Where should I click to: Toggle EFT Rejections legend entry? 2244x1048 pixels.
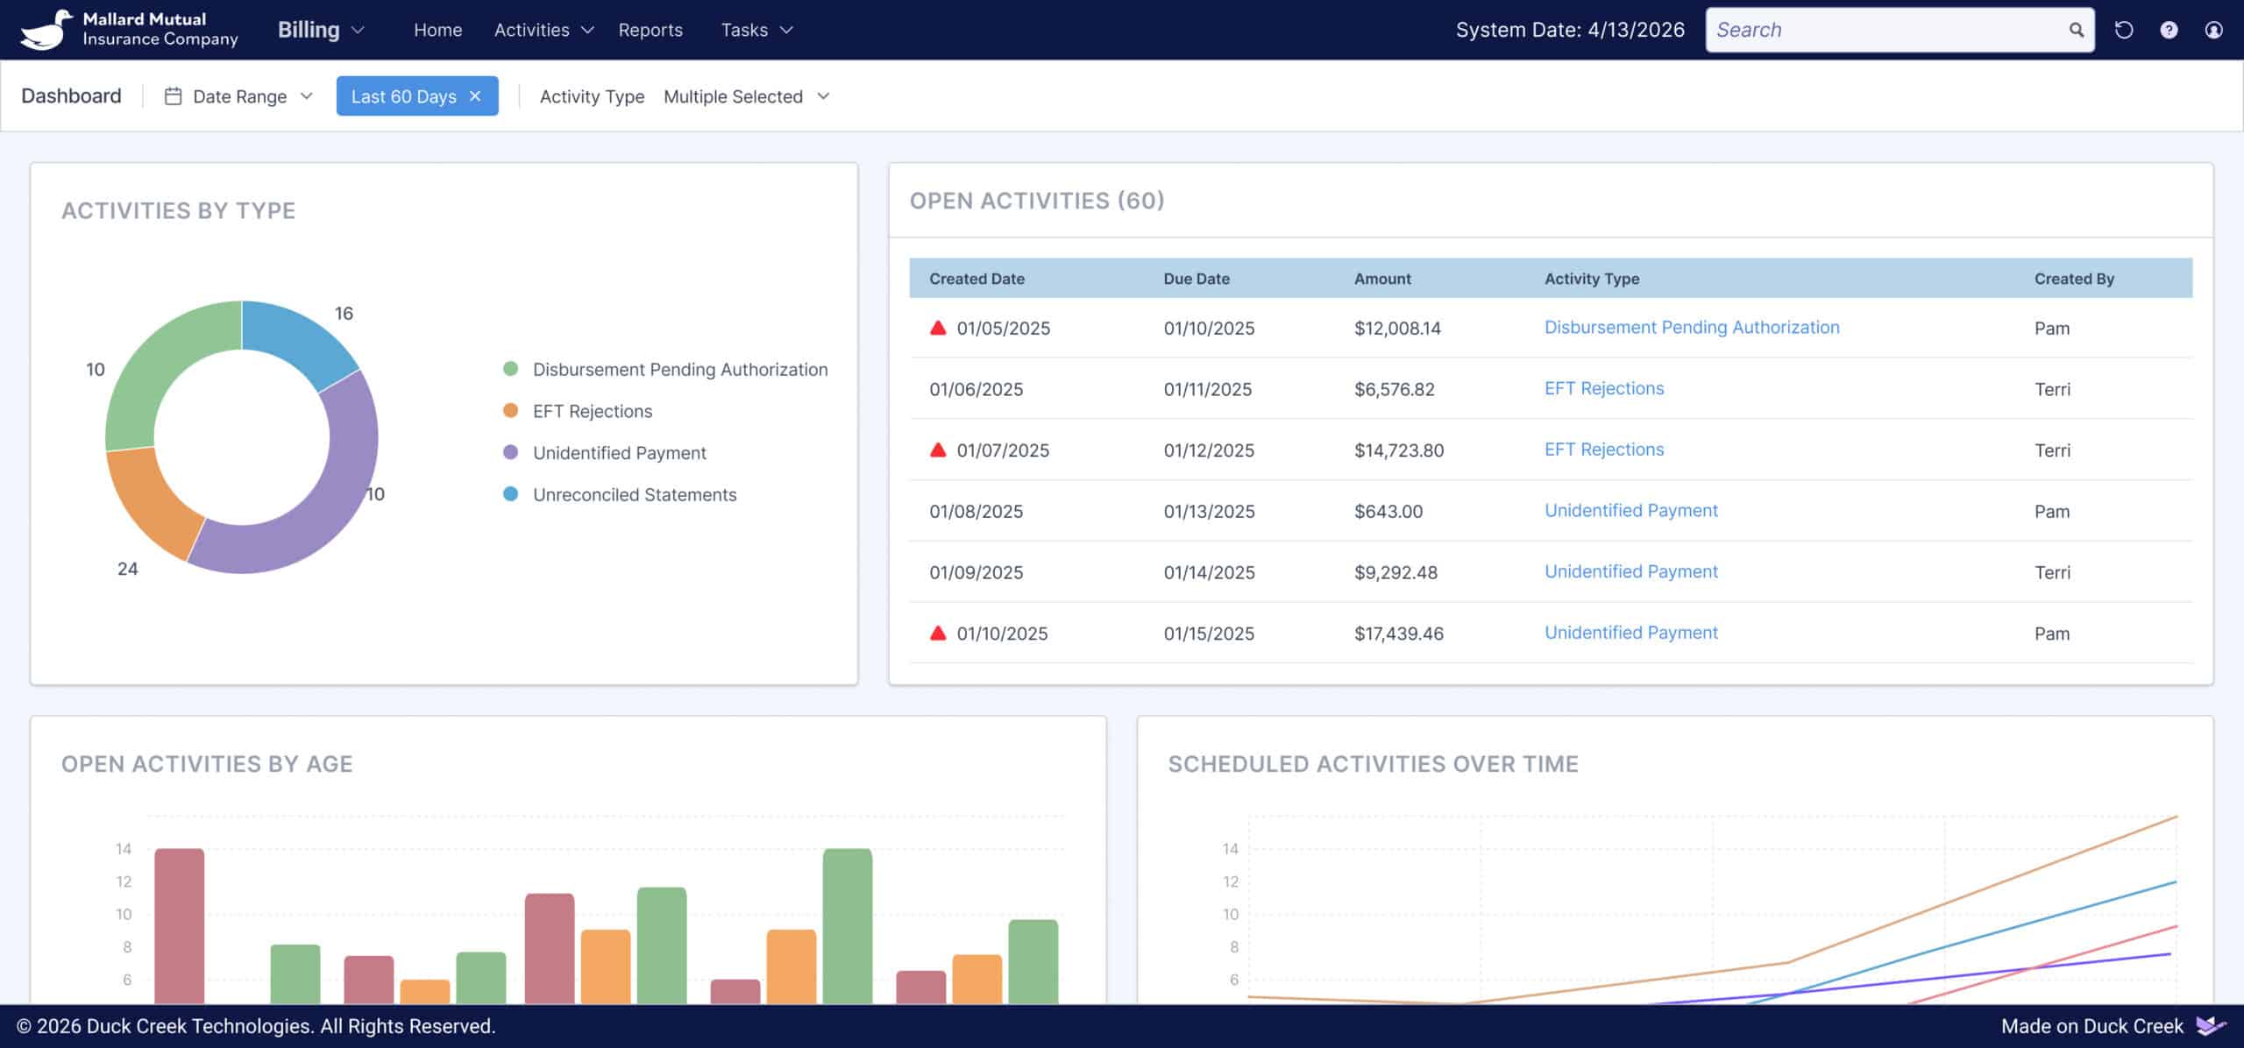pyautogui.click(x=592, y=411)
